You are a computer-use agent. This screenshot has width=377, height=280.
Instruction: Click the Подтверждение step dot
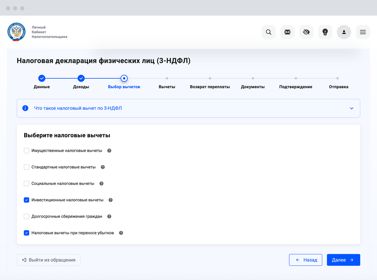tap(296, 78)
